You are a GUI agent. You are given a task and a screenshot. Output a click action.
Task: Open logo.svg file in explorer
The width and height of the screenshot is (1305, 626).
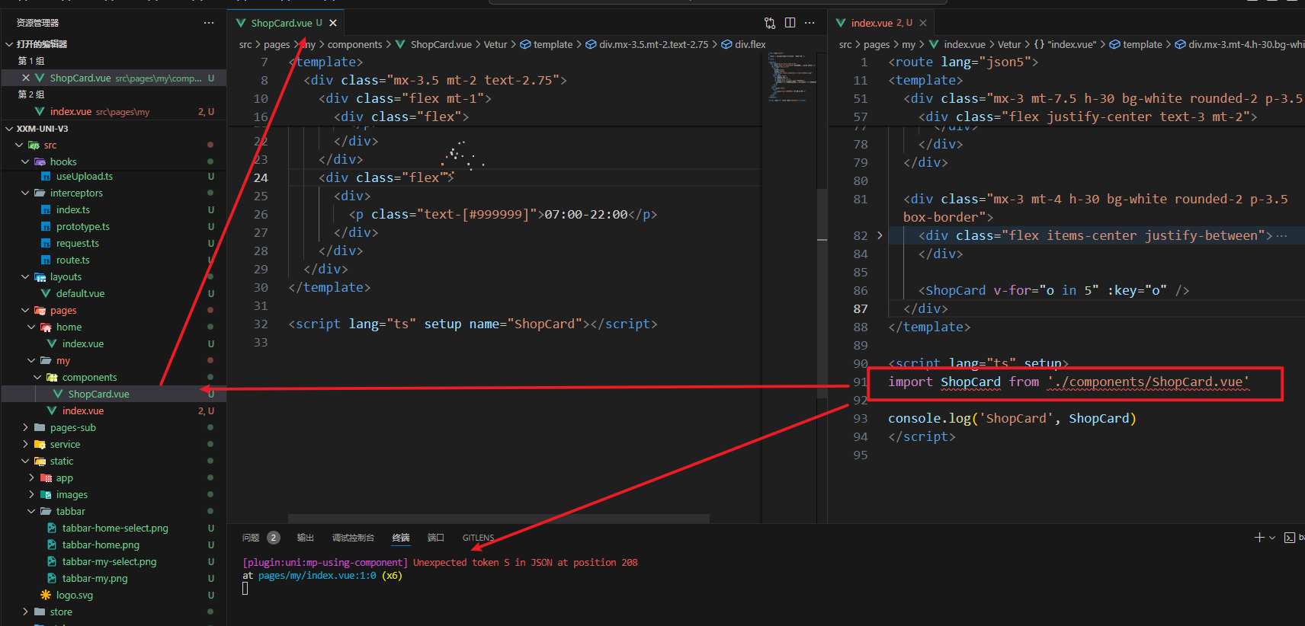(x=74, y=595)
